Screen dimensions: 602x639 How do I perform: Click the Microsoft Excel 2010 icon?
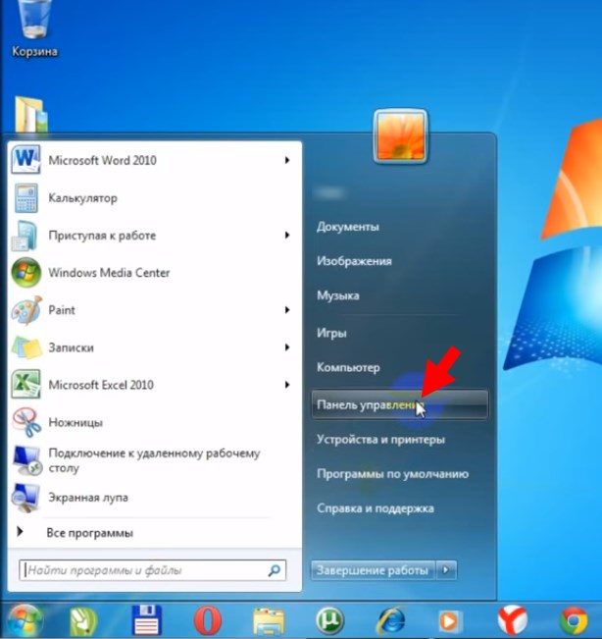(25, 385)
